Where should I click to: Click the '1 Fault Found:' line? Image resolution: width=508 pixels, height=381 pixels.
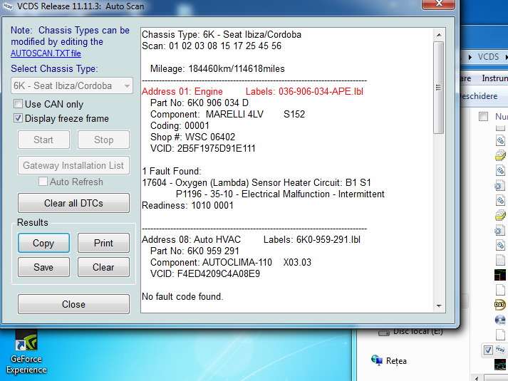[172, 171]
